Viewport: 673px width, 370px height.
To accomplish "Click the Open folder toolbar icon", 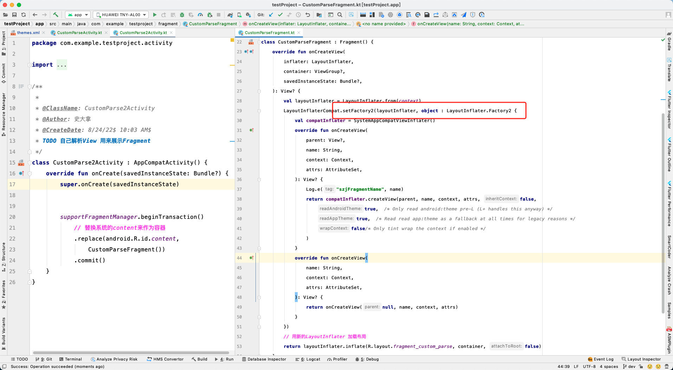I will coord(5,15).
